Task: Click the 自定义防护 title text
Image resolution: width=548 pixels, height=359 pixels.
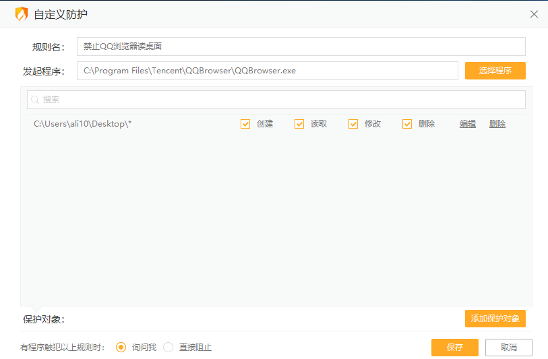Action: (x=61, y=15)
